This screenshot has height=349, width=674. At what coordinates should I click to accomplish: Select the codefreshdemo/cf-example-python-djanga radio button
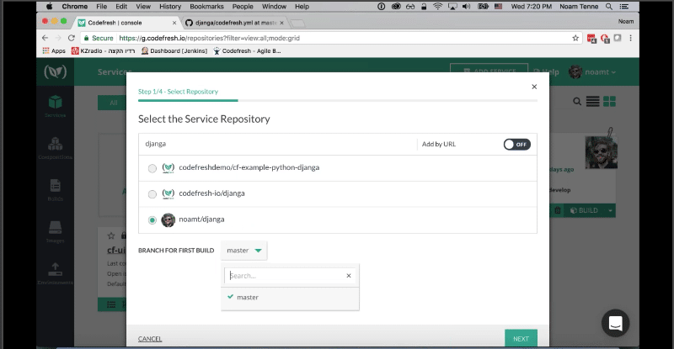(152, 168)
